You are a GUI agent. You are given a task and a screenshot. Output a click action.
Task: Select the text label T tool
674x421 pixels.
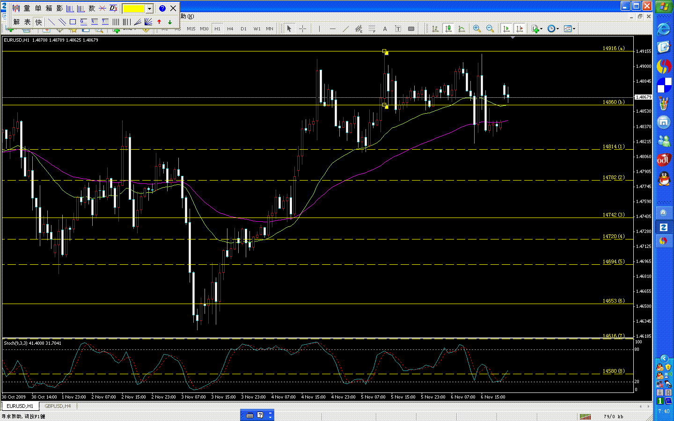click(x=398, y=29)
